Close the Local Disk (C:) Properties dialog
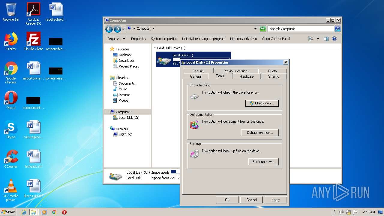 [286, 62]
